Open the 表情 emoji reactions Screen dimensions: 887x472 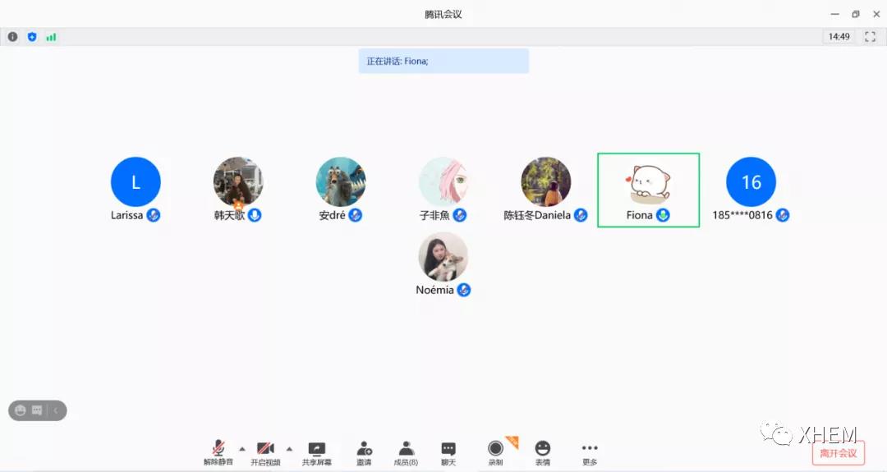[543, 451]
